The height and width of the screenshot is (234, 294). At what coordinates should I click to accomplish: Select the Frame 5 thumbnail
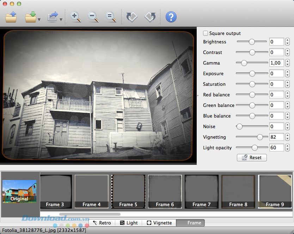tap(128, 191)
